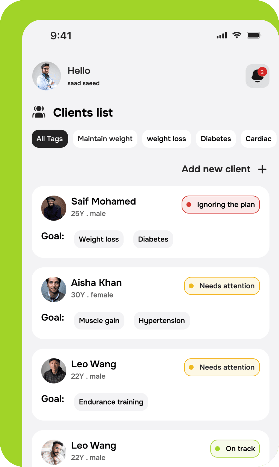This screenshot has height=467, width=279.
Task: Open Saif Mohamed's profile photo
Action: coord(54,208)
